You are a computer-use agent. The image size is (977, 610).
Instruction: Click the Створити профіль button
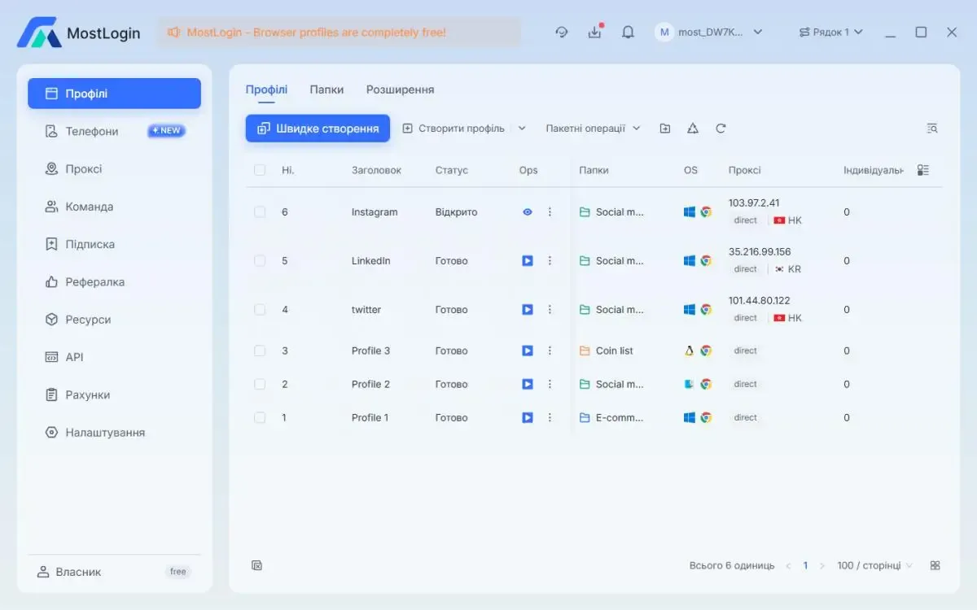click(x=453, y=129)
